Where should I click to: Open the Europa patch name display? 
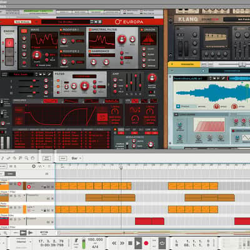[66, 22]
